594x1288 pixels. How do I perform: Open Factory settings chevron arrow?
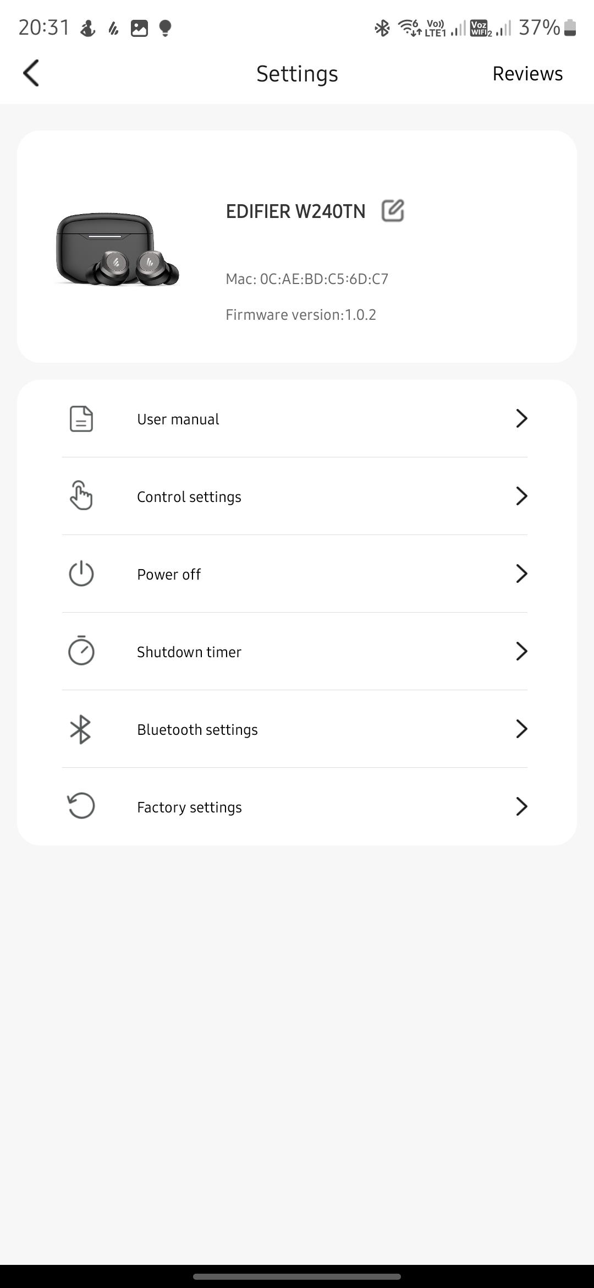pos(521,806)
